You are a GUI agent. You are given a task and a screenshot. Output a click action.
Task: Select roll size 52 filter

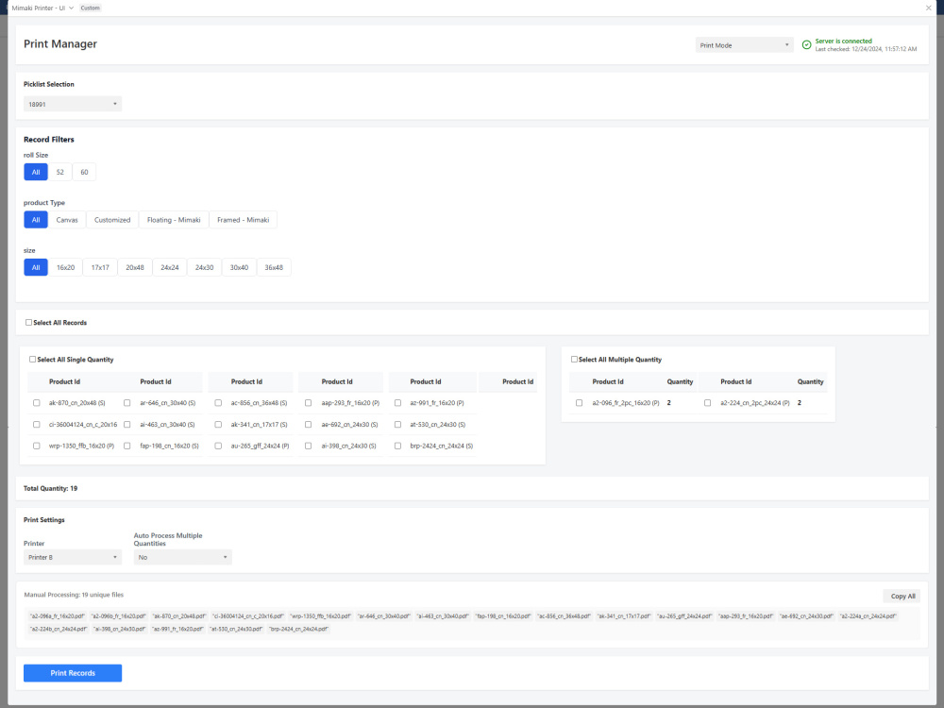pyautogui.click(x=60, y=172)
